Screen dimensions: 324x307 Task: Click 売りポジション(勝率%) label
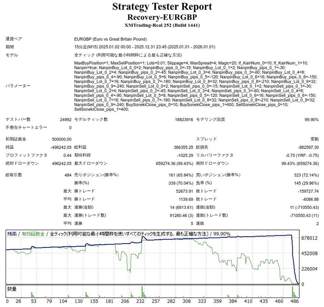click(x=96, y=175)
